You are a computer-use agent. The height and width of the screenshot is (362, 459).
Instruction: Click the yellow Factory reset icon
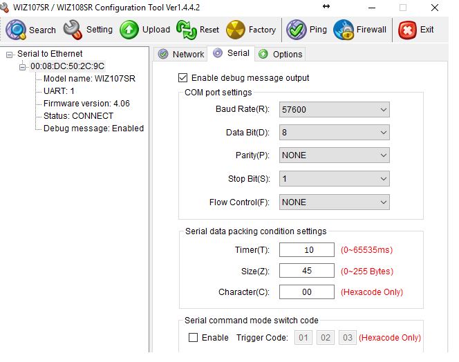(x=236, y=30)
